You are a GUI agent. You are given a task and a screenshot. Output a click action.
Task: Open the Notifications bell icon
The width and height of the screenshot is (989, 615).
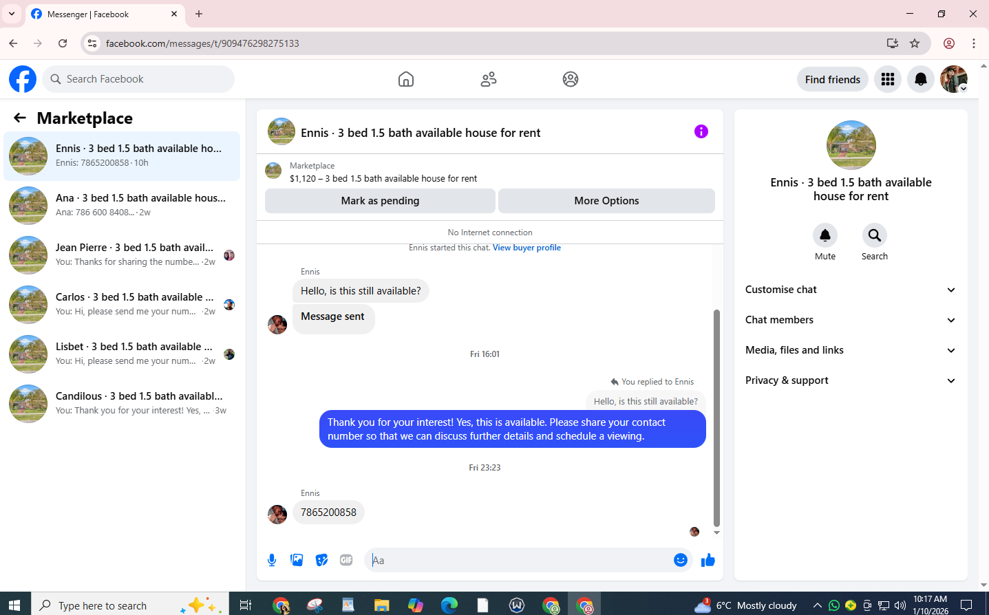921,79
